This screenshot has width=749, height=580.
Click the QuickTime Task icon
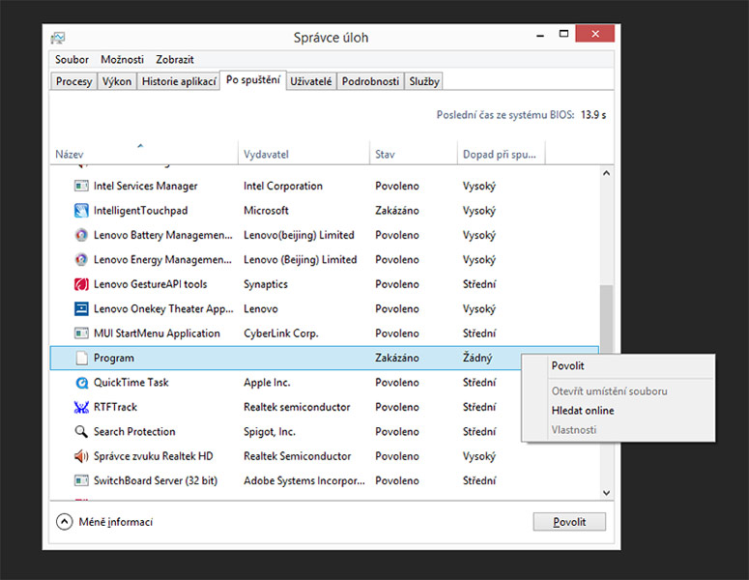pos(82,383)
